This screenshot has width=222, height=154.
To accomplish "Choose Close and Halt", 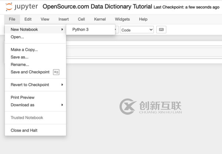I will [36, 130].
